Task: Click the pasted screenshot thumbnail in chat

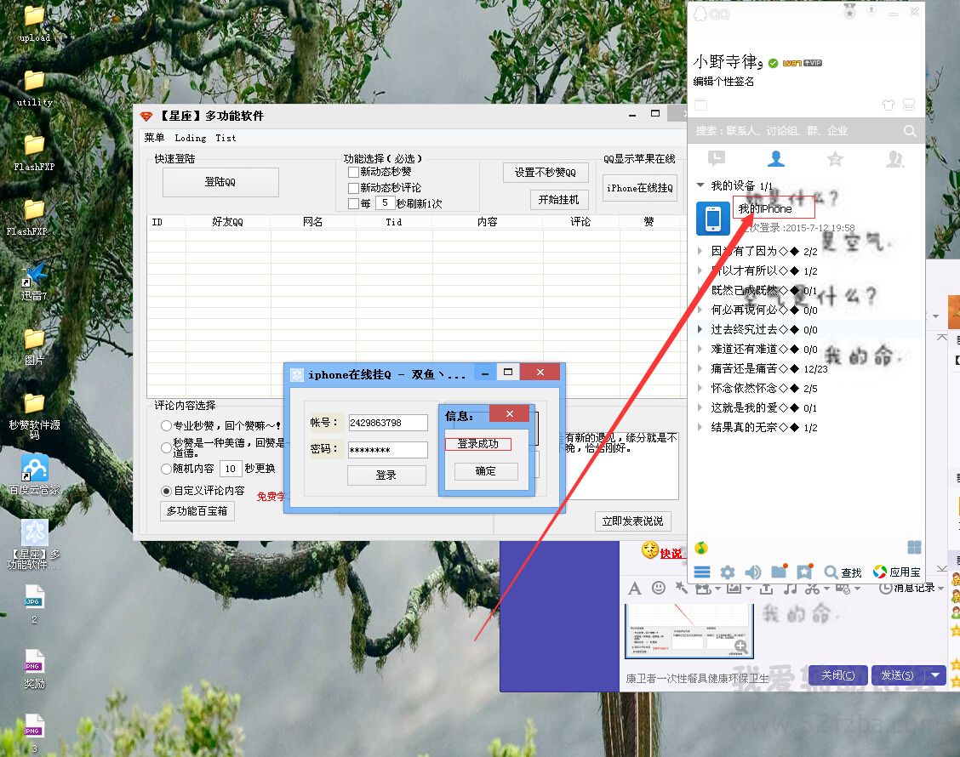Action: (689, 630)
